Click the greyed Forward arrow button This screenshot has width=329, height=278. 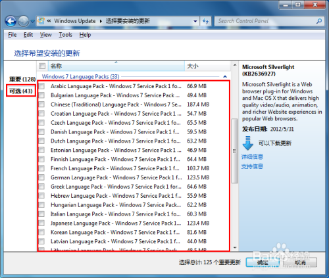tap(24, 21)
